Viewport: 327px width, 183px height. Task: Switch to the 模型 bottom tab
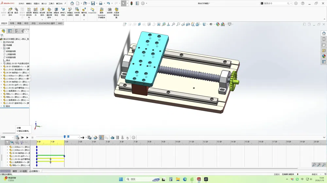(15, 171)
